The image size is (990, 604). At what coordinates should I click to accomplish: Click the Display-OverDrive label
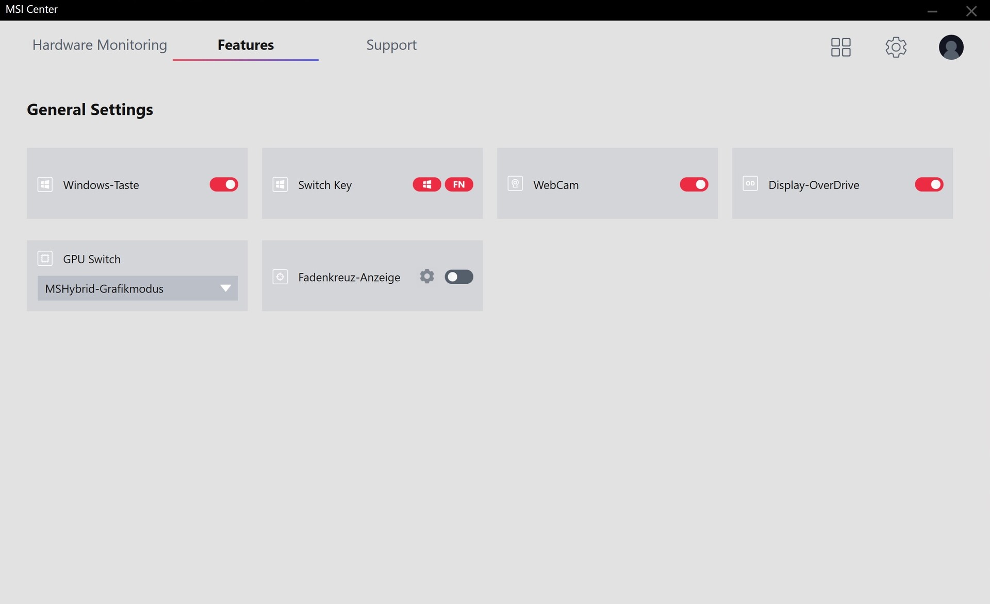click(814, 185)
